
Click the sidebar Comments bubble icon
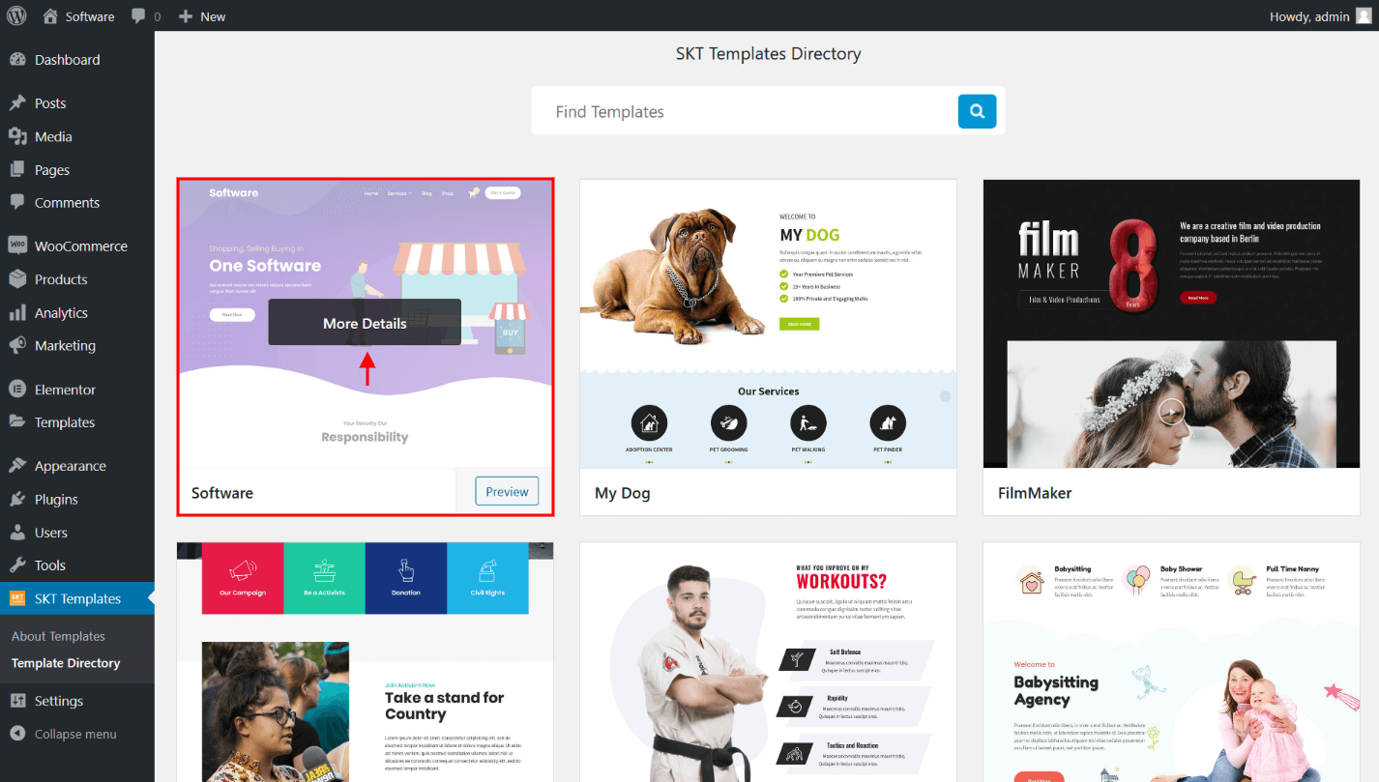pyautogui.click(x=17, y=203)
